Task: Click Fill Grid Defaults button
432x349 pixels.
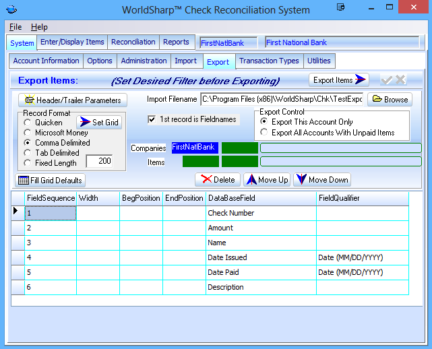Action: click(51, 181)
